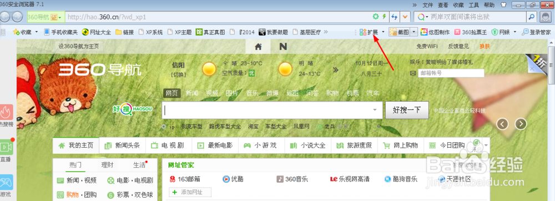The image size is (555, 201).
Task: Open the 帮助 menu
Action: (x=489, y=5)
